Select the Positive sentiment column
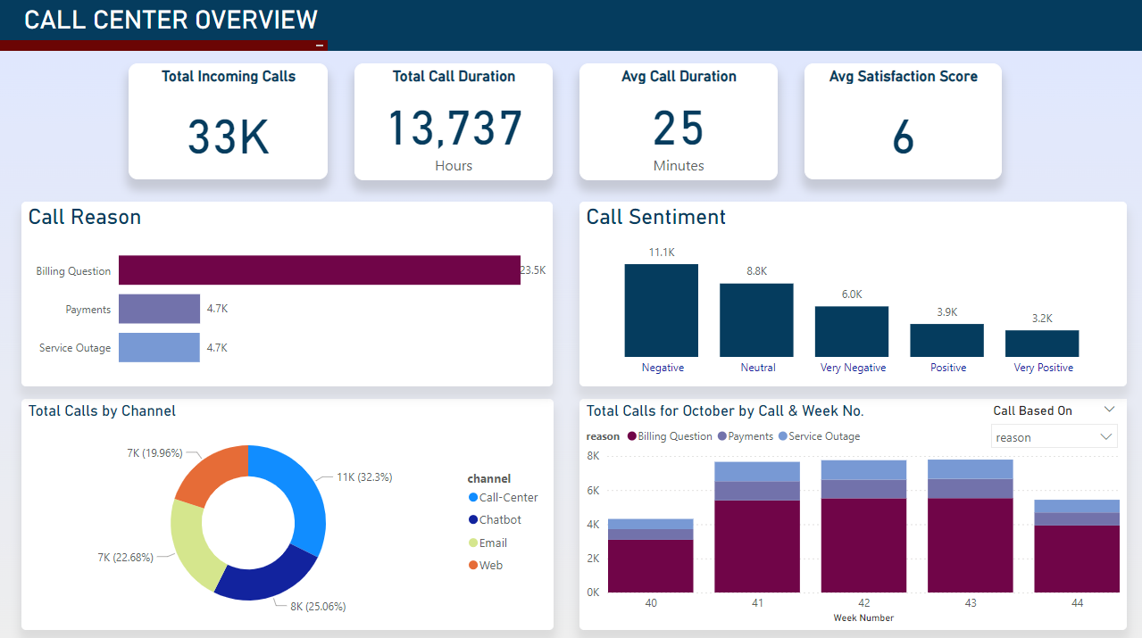The width and height of the screenshot is (1142, 638). [x=946, y=341]
